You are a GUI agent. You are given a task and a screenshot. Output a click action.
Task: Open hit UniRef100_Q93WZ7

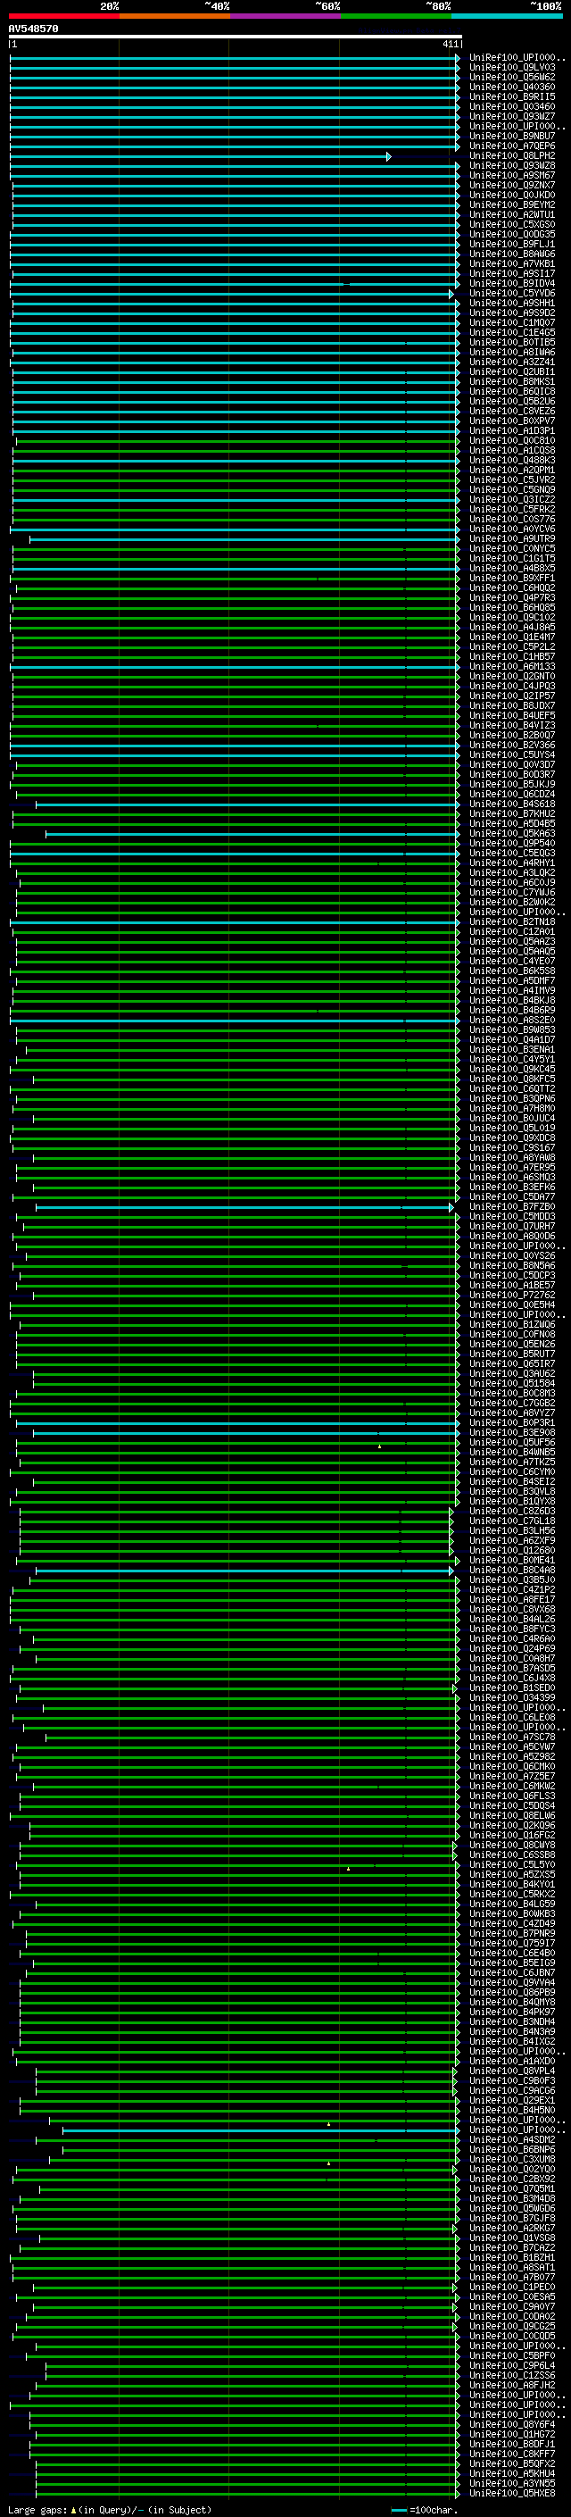tap(512, 117)
